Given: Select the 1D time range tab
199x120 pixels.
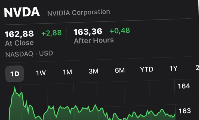Looking at the screenshot, I should [x=15, y=74].
